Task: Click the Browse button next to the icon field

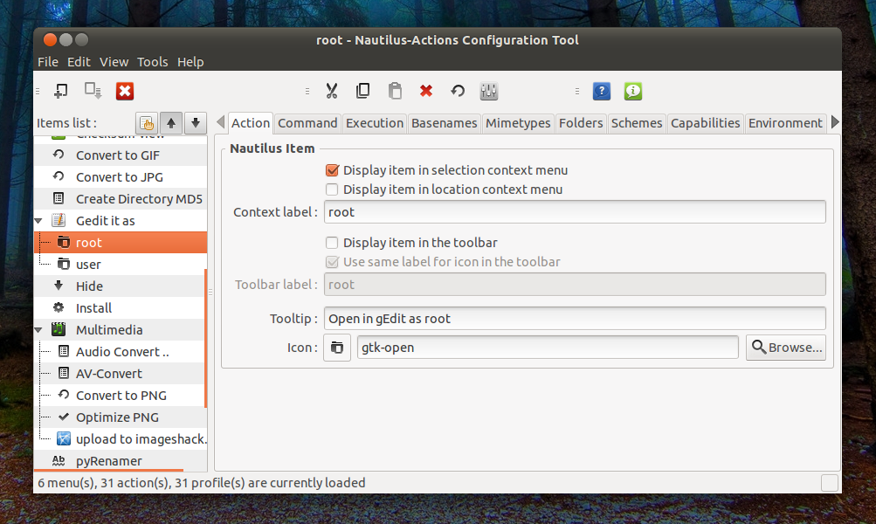Action: (784, 347)
